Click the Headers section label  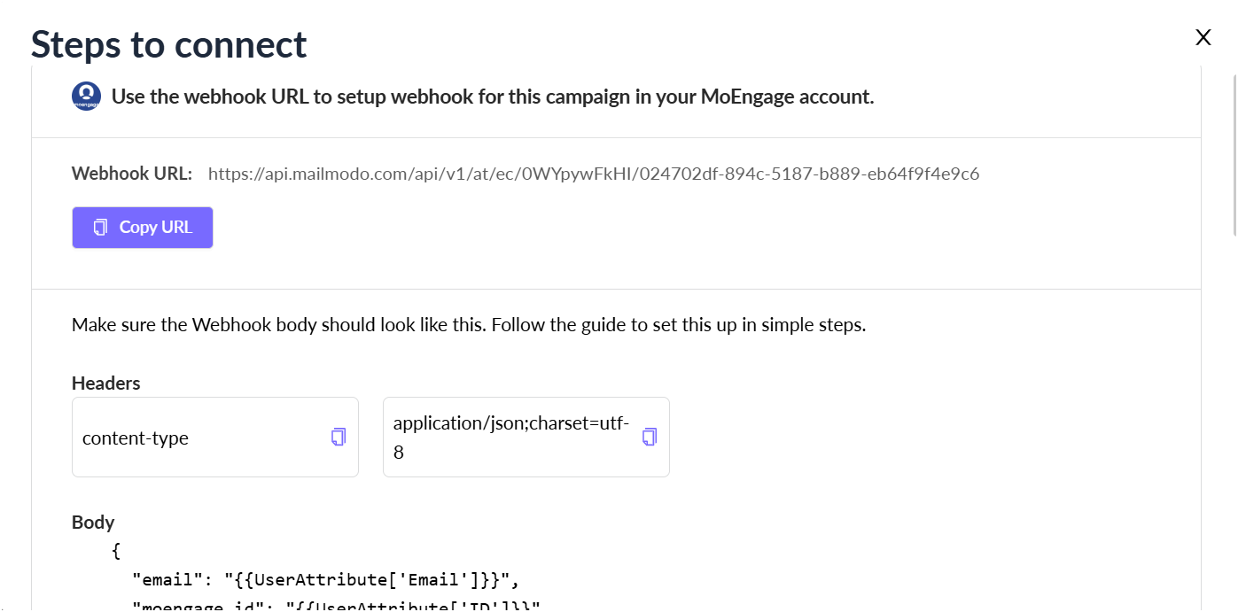coord(106,383)
